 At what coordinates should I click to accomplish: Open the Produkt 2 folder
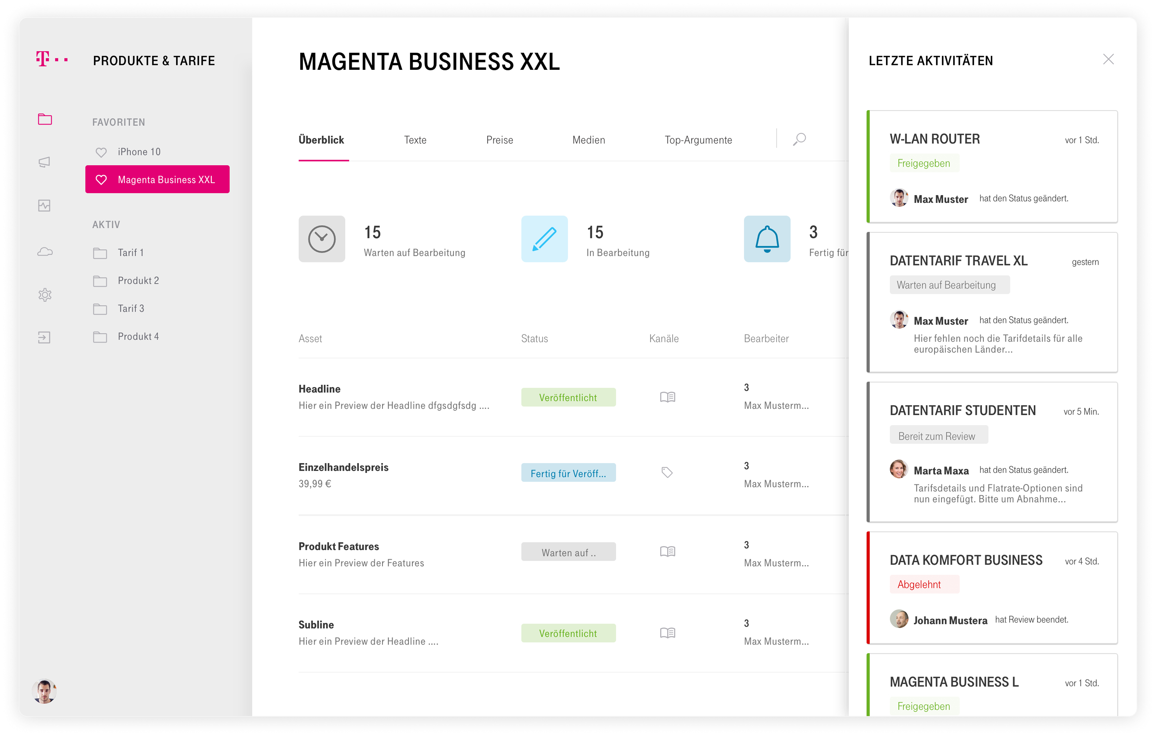(x=138, y=280)
